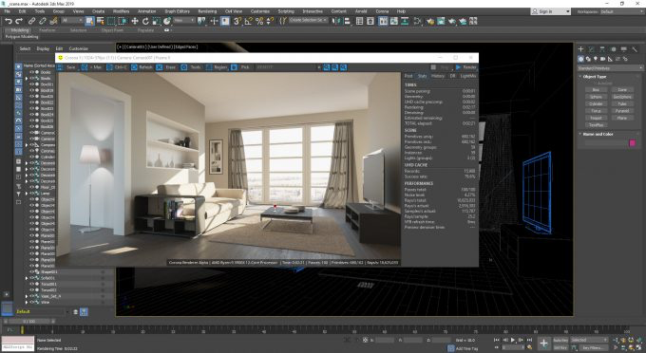Toggle visibility eye for Vase_Set_4 object
Screen dimensions: 646x353
31,296
